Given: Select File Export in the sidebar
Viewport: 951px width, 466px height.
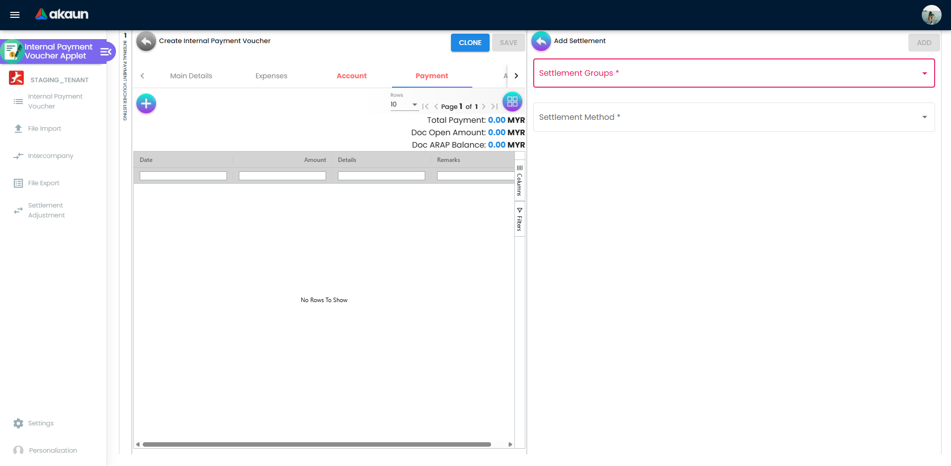Looking at the screenshot, I should [43, 183].
